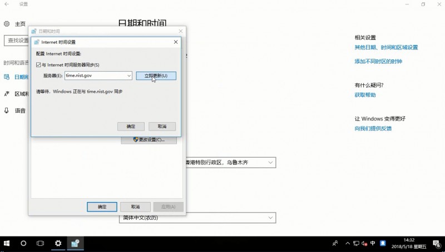Image resolution: width=445 pixels, height=252 pixels.
Task: Open network status tray icon
Action: 356,243
